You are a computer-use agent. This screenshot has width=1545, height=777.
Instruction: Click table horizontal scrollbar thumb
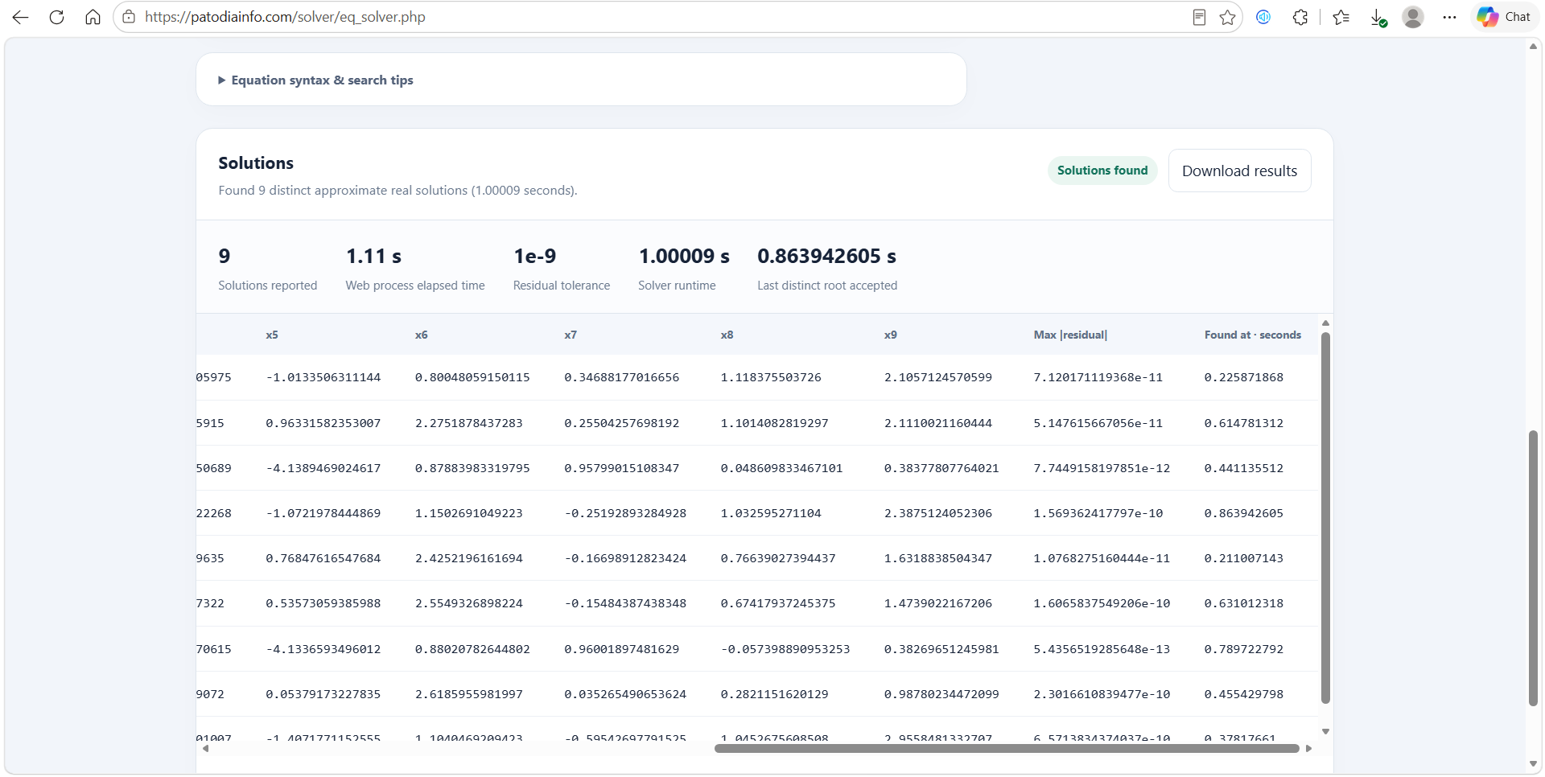[x=1007, y=748]
